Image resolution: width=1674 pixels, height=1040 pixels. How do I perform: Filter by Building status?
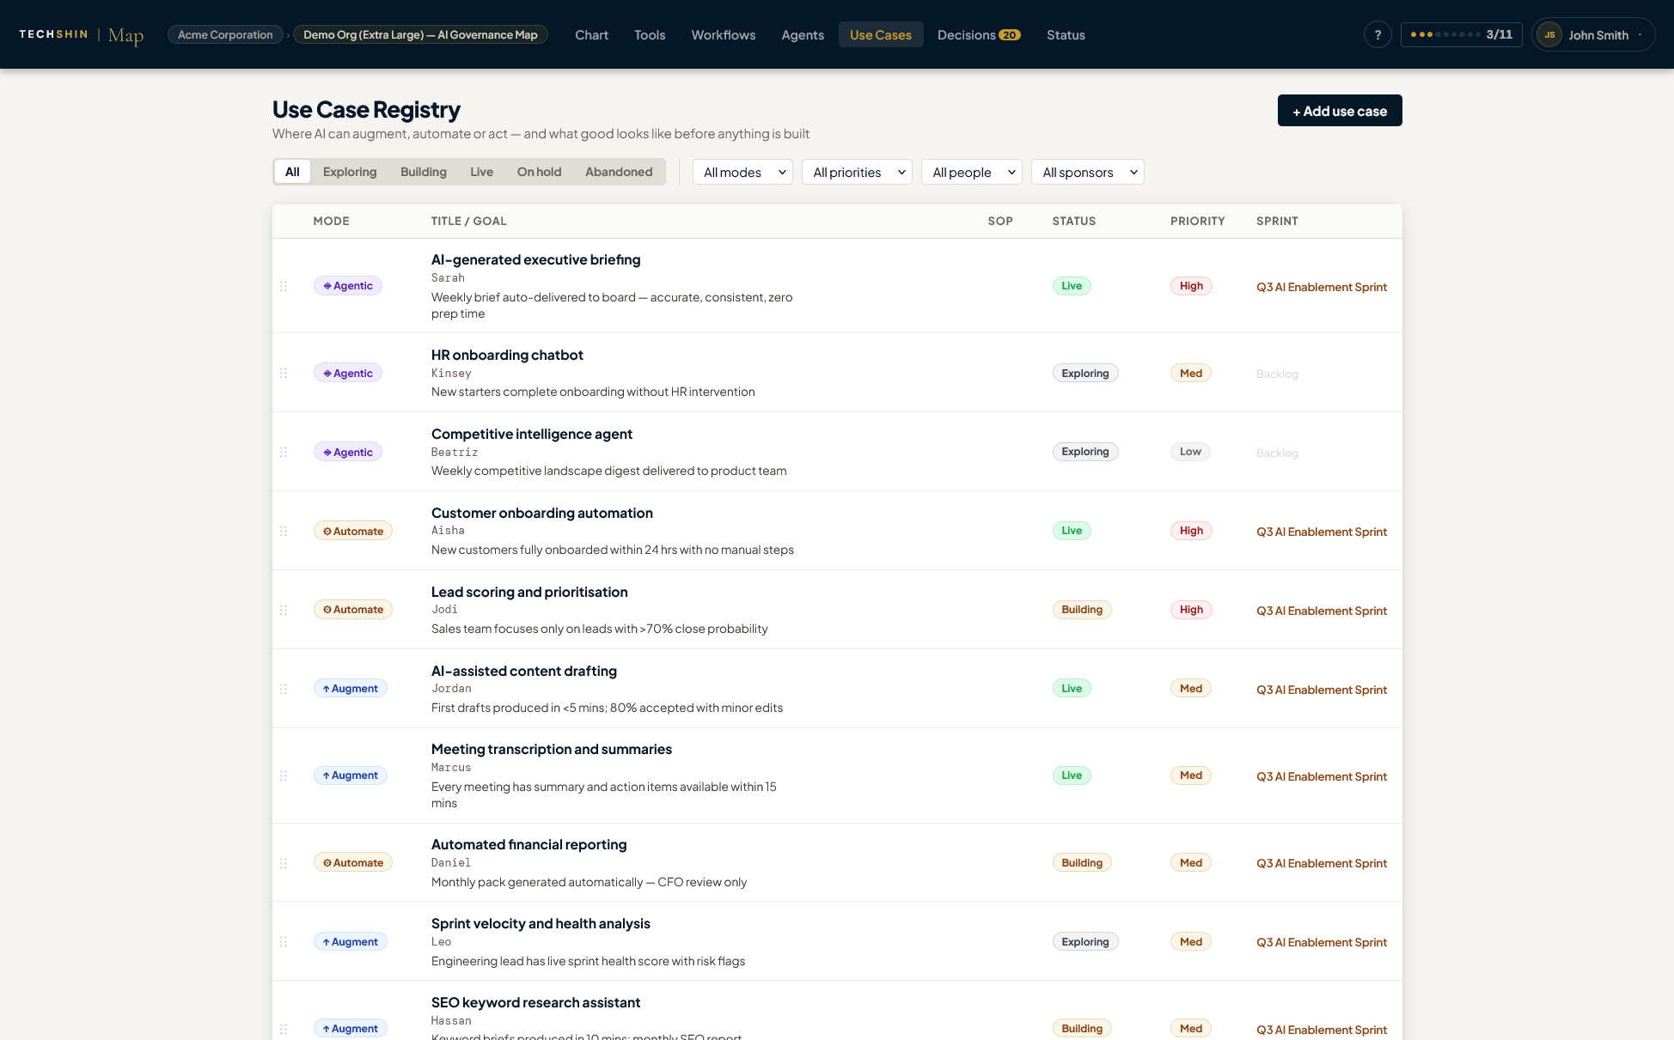pyautogui.click(x=424, y=172)
